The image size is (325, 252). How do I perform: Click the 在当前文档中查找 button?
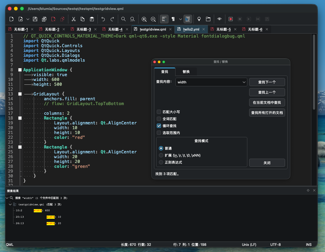point(267,102)
